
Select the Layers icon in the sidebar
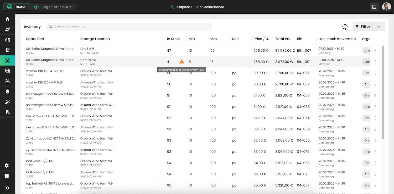coord(7,91)
